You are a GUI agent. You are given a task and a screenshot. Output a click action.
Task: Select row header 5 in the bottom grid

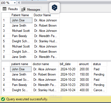(x=6, y=90)
